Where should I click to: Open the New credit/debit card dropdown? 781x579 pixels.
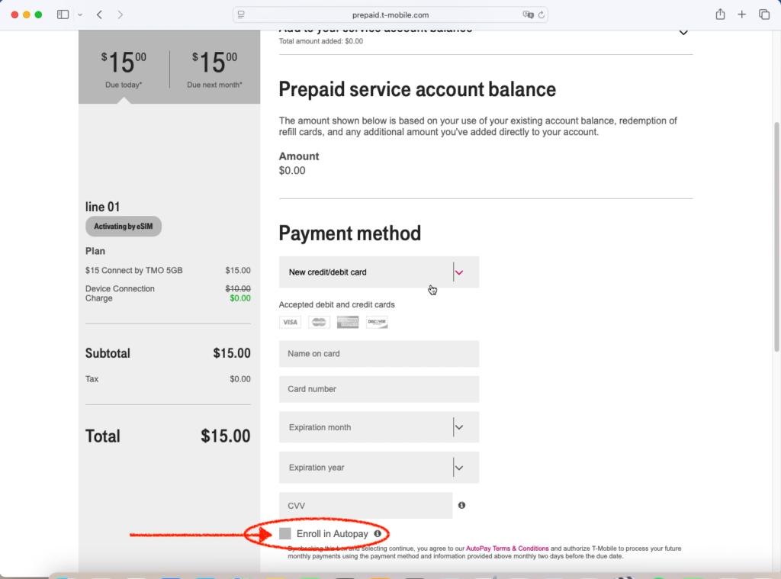pyautogui.click(x=378, y=272)
